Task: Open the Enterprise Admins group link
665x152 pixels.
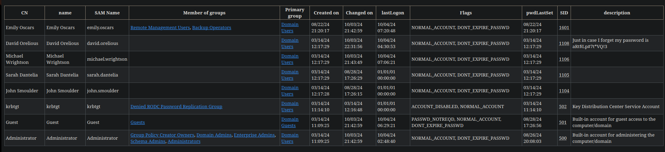Action: tap(254, 135)
